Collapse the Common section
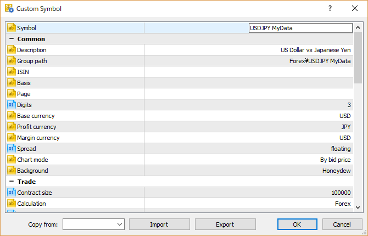The image size is (368, 236). click(12, 39)
